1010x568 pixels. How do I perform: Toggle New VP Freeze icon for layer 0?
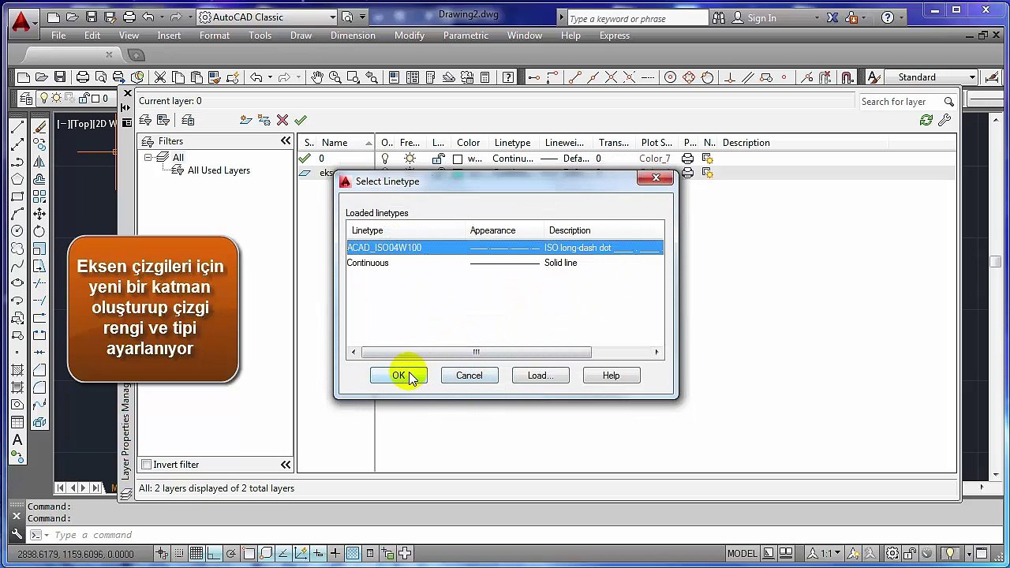coord(708,159)
